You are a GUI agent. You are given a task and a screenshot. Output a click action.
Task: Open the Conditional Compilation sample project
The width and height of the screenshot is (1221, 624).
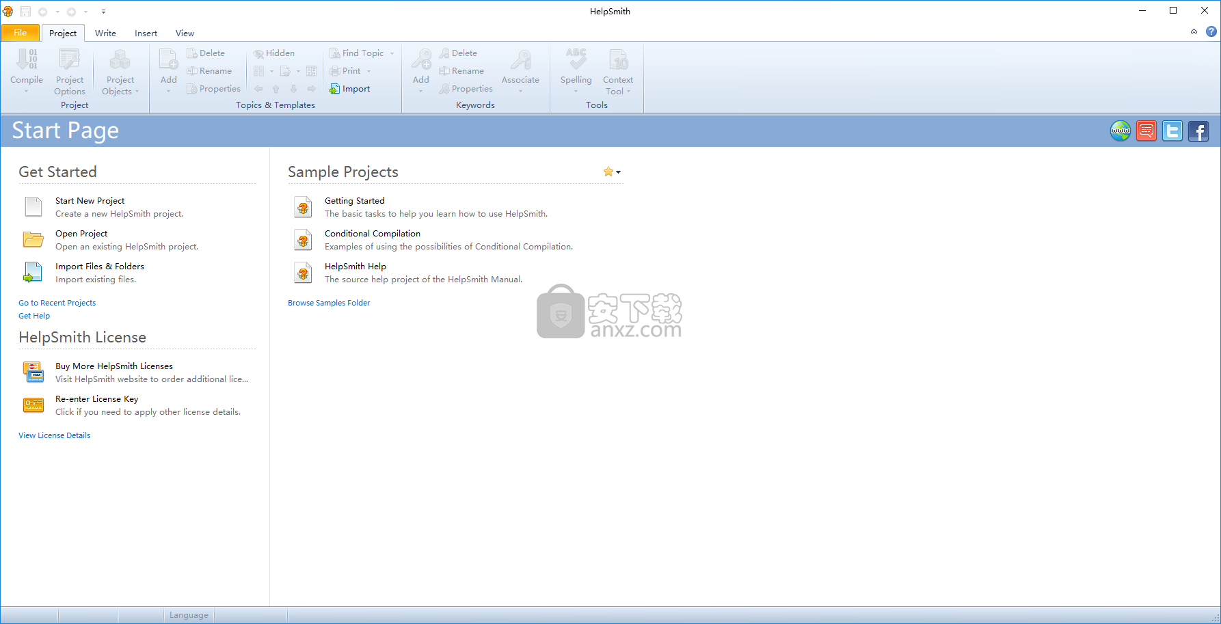(x=373, y=234)
